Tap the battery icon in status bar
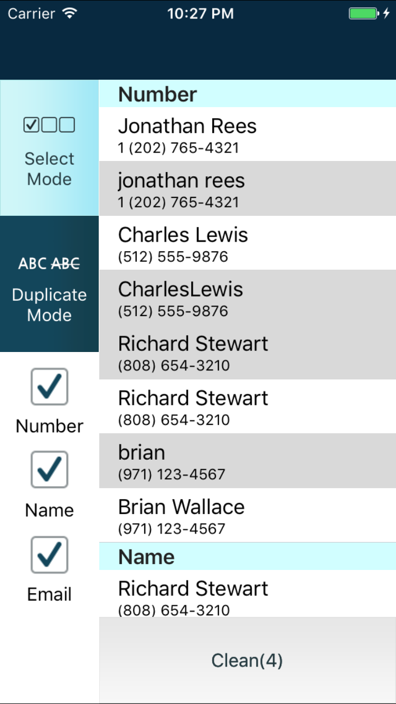The height and width of the screenshot is (704, 396). pyautogui.click(x=364, y=14)
